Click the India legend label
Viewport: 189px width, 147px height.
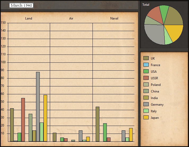[x=154, y=98]
